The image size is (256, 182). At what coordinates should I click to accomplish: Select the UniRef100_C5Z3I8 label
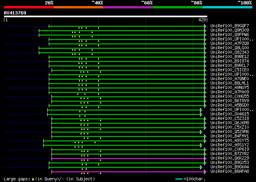click(x=230, y=119)
